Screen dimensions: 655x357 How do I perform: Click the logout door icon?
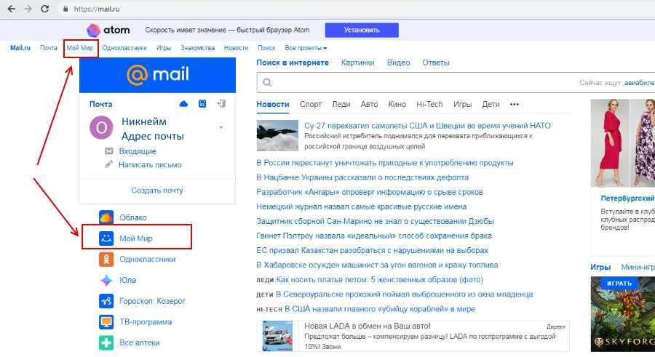click(x=221, y=104)
